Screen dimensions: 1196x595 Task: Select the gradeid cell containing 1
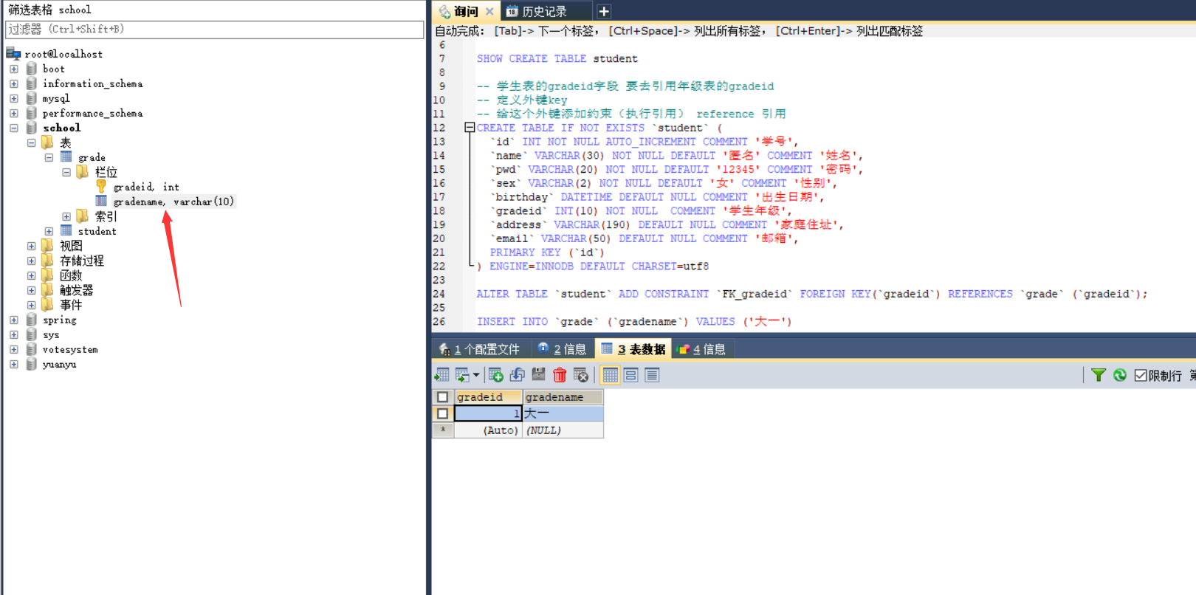point(489,413)
